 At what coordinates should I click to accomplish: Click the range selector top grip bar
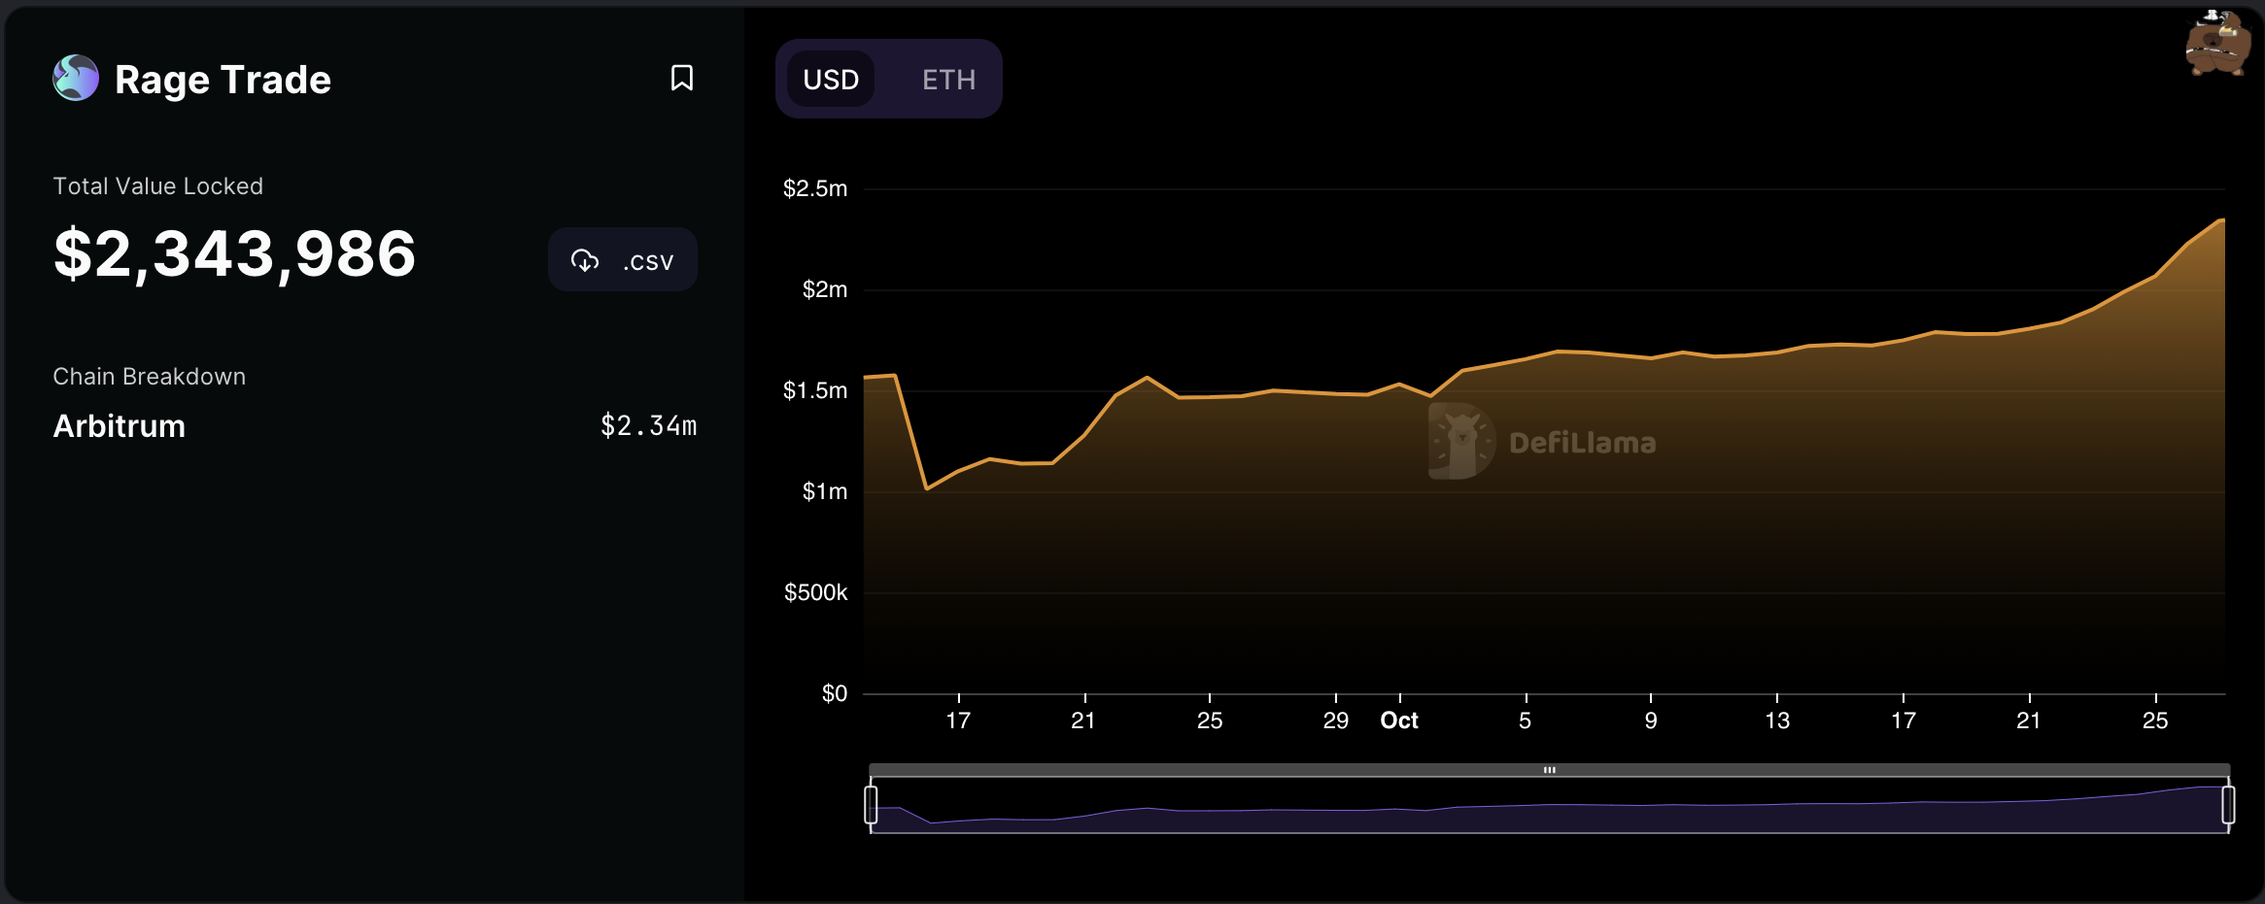point(1549,770)
